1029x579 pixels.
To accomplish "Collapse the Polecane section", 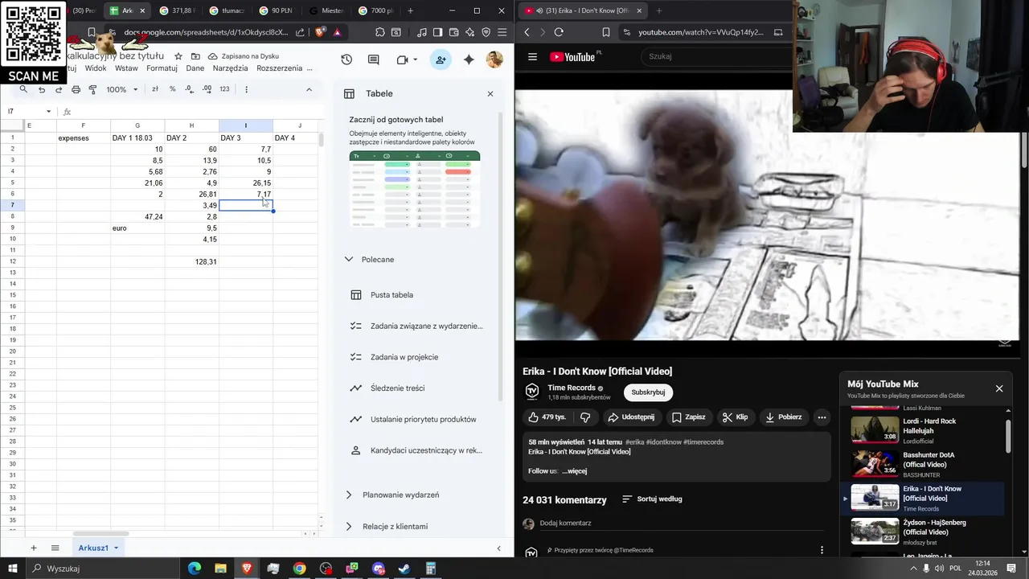I will 348,260.
